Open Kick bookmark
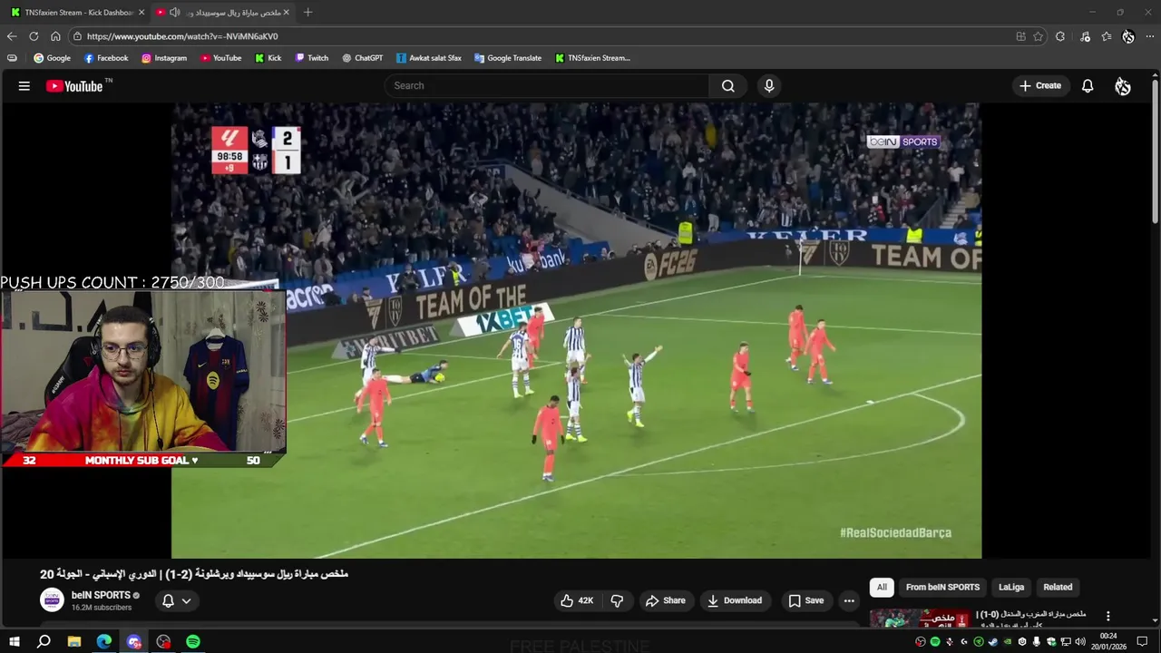Image resolution: width=1161 pixels, height=653 pixels. pos(268,58)
